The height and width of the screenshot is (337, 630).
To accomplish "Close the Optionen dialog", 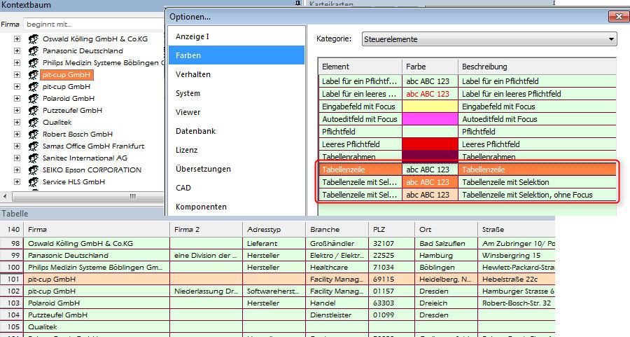I will [619, 17].
